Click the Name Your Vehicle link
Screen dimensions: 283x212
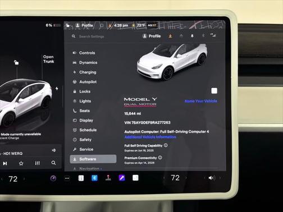coord(201,101)
